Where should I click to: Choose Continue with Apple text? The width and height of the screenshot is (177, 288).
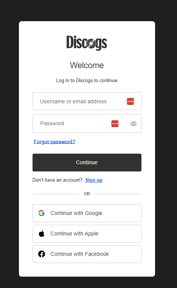coord(75,234)
